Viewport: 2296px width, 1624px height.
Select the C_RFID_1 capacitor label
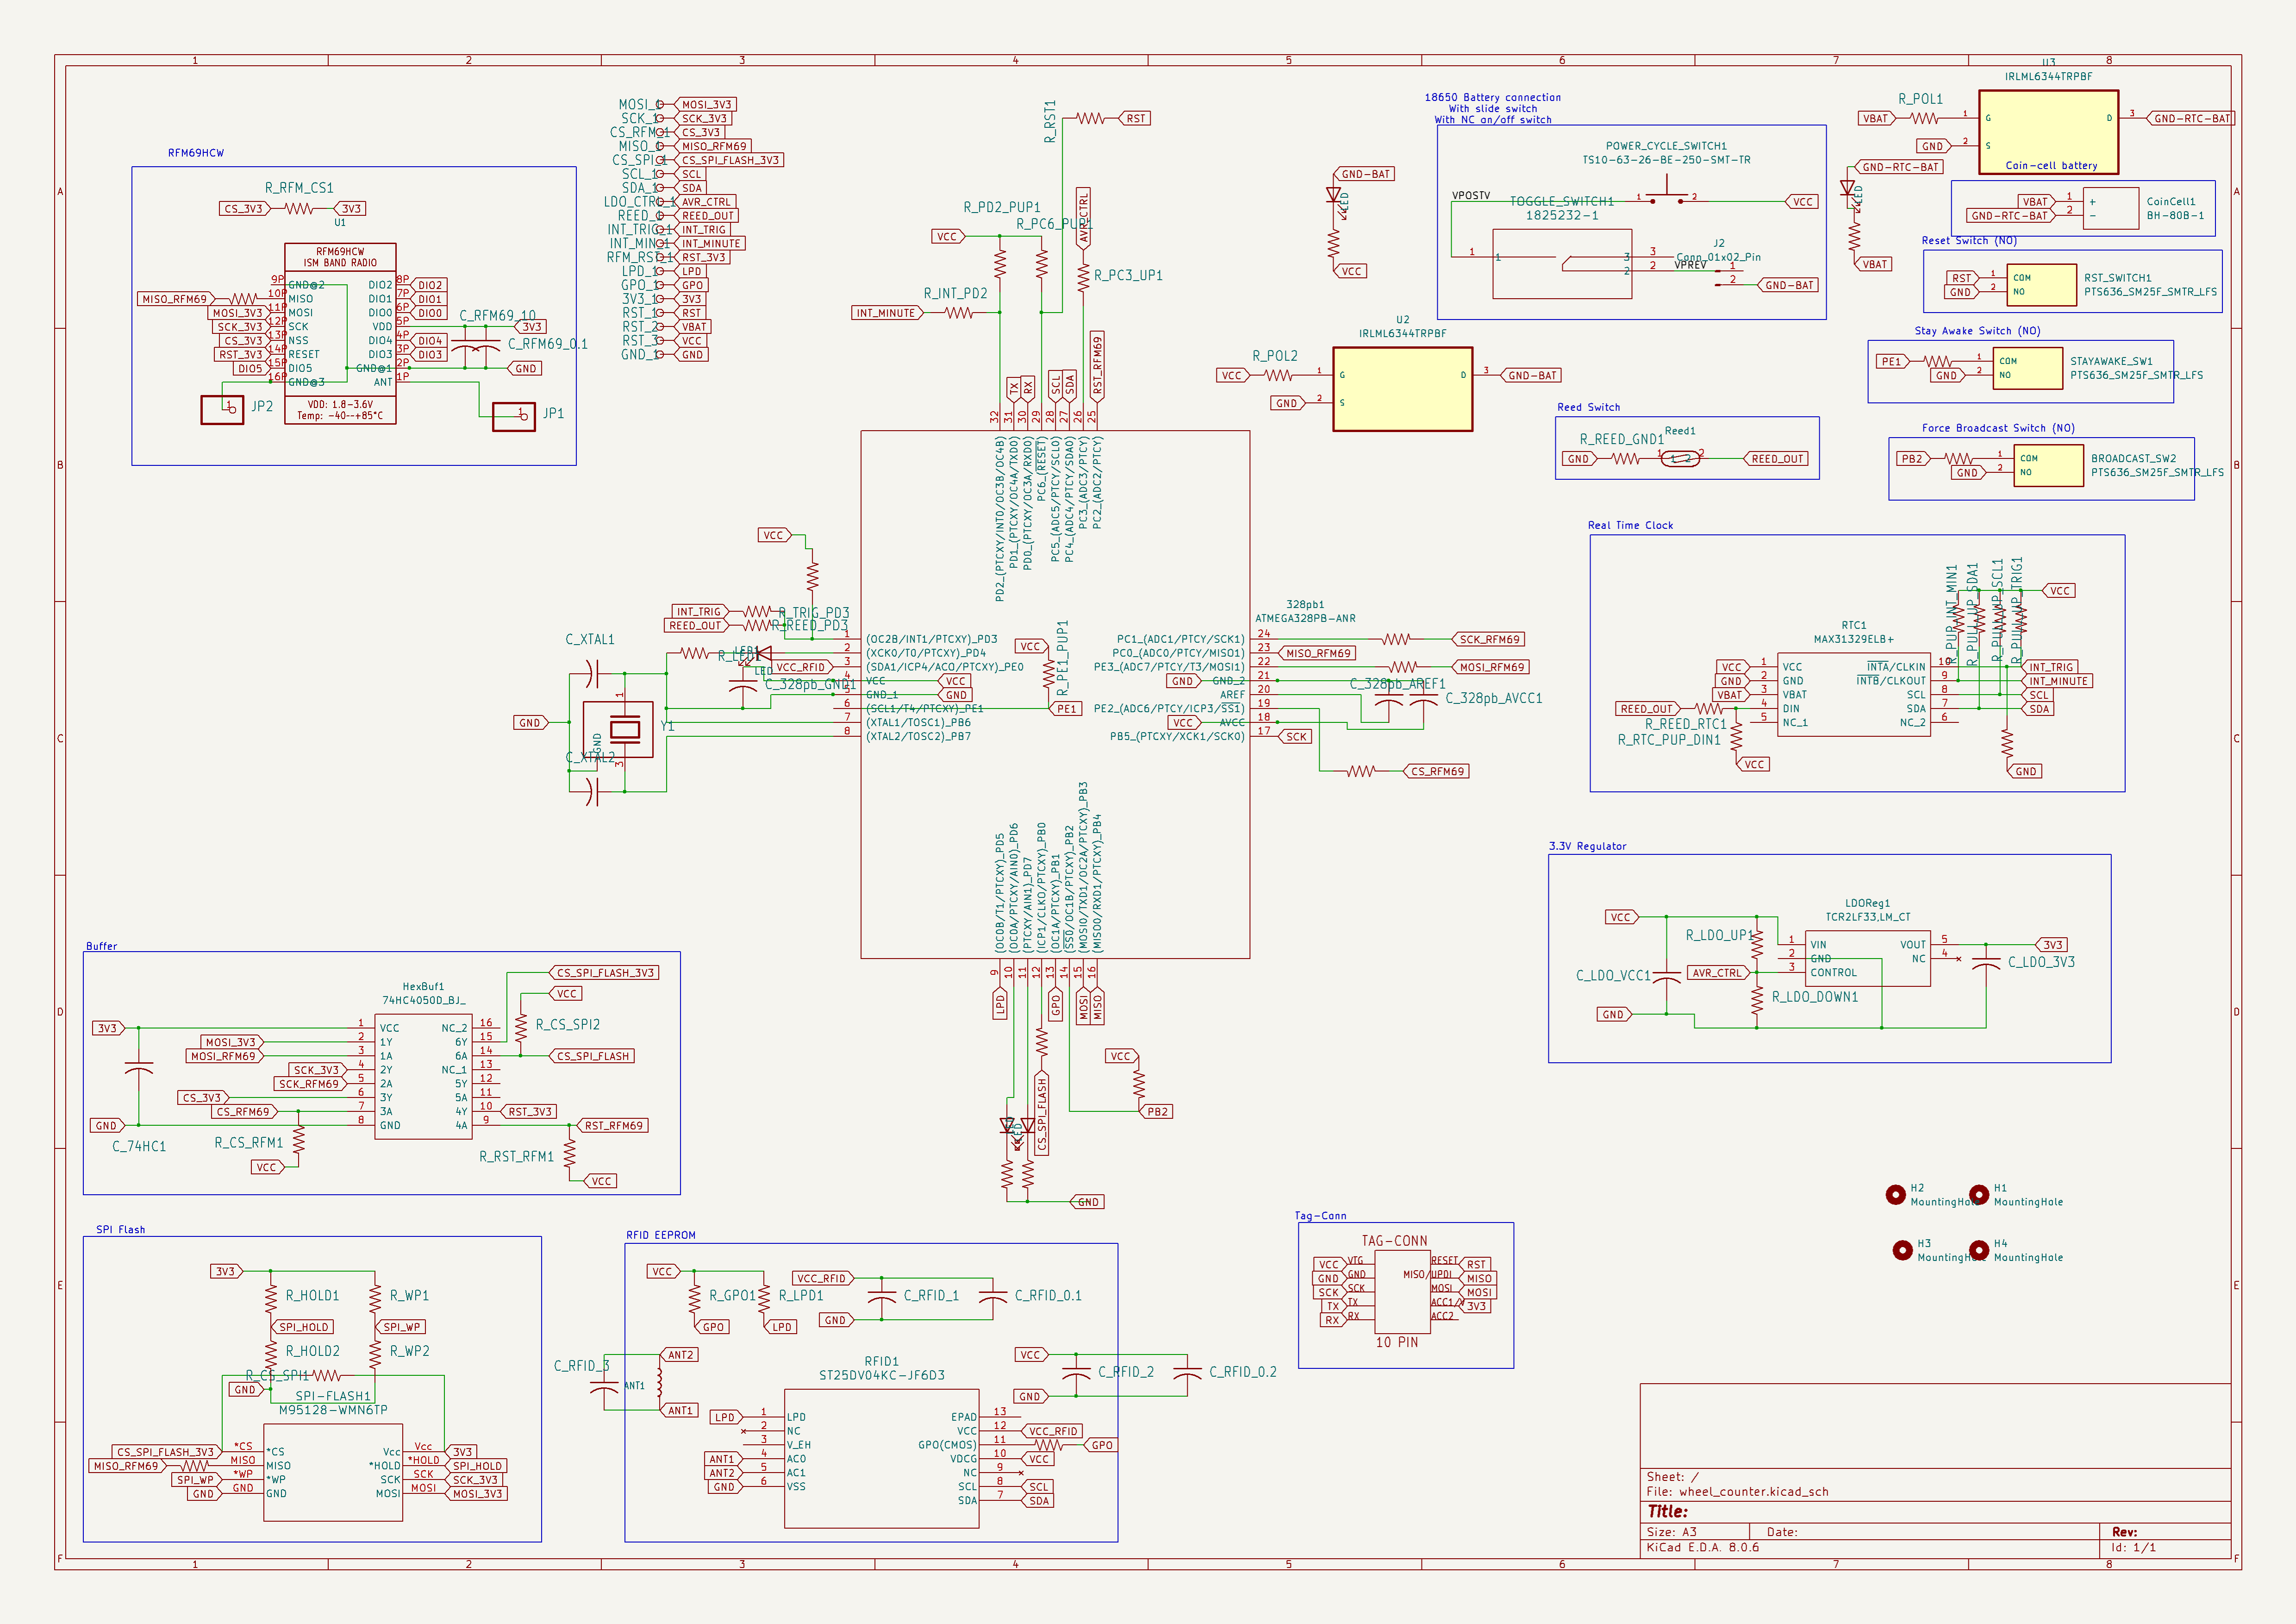pos(931,1296)
